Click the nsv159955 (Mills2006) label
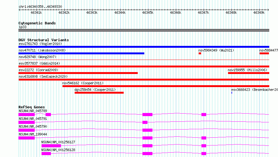This screenshot has height=157, width=278. point(247,70)
